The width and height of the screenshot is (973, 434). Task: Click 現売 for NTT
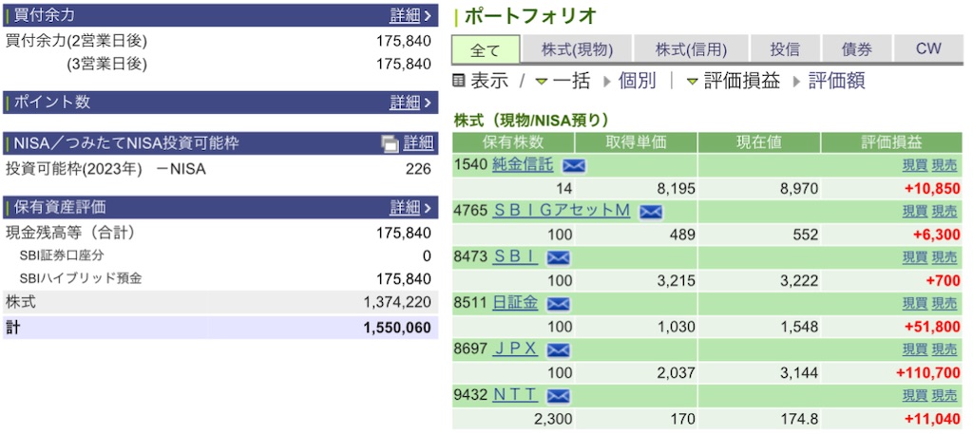[x=944, y=396]
